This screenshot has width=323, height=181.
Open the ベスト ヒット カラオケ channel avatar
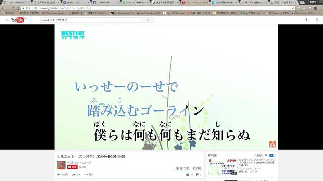(x=61, y=165)
